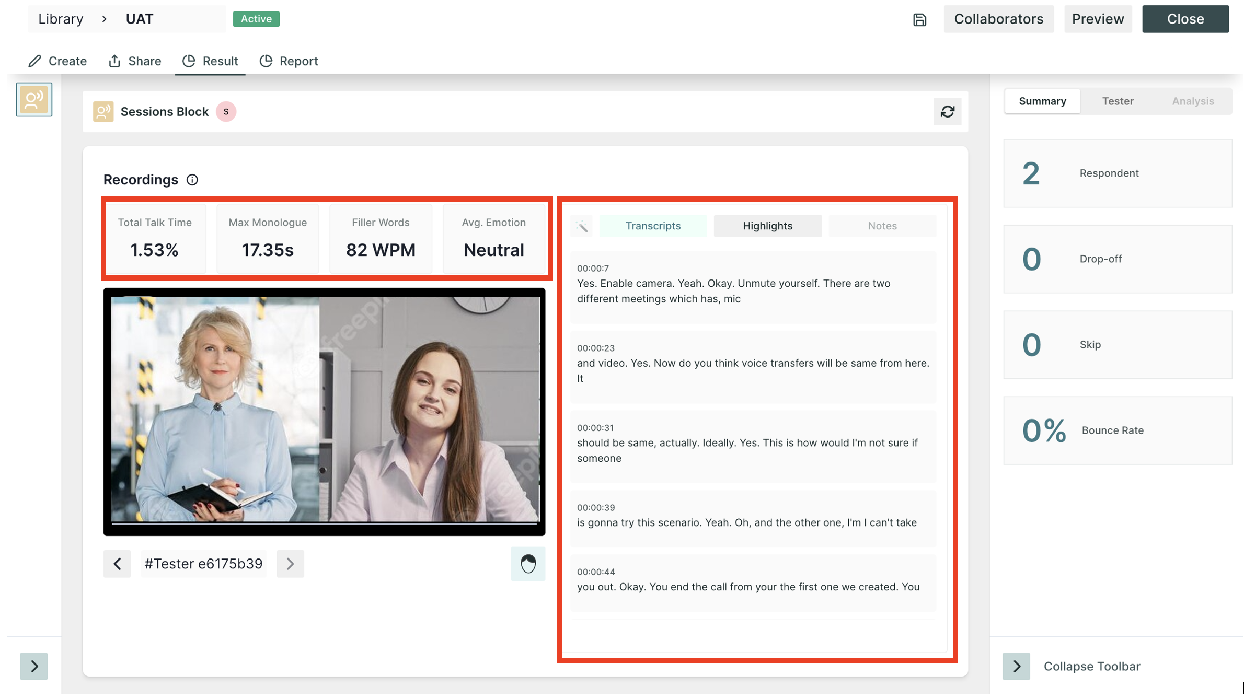Click the Bounce Rate summary card
1244x699 pixels.
click(1118, 431)
